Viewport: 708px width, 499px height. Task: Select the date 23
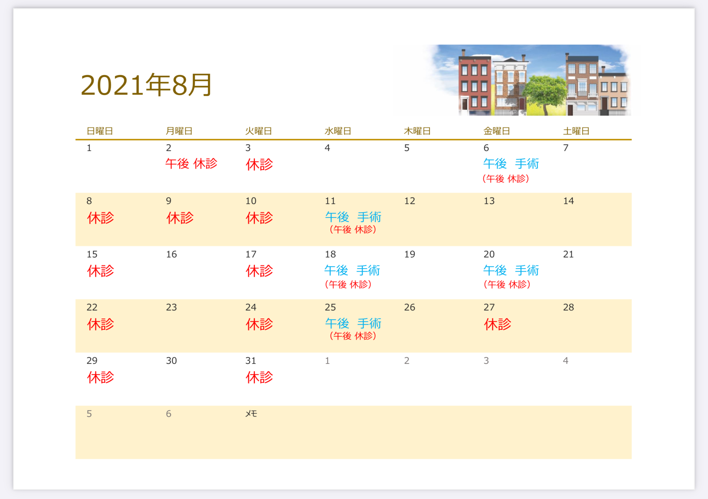(x=171, y=307)
